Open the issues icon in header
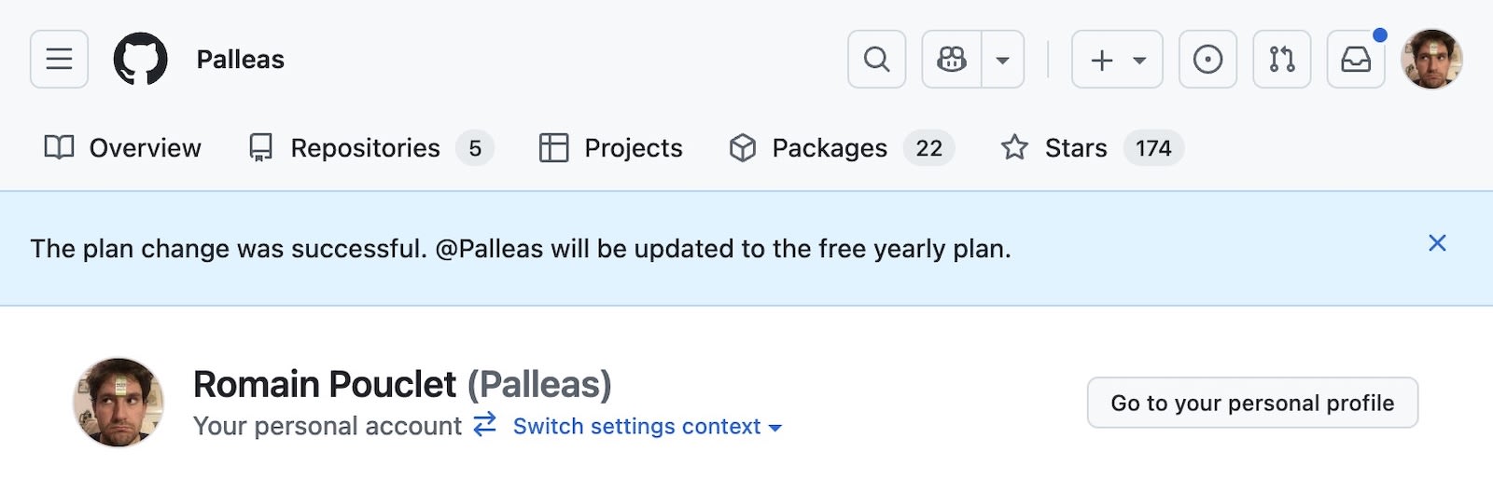This screenshot has height=493, width=1493. pos(1207,60)
